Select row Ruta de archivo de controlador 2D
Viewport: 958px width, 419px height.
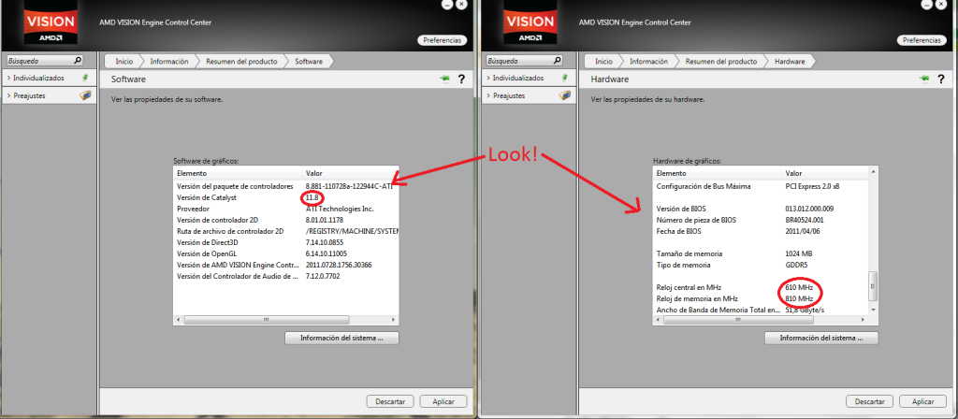[x=286, y=232]
